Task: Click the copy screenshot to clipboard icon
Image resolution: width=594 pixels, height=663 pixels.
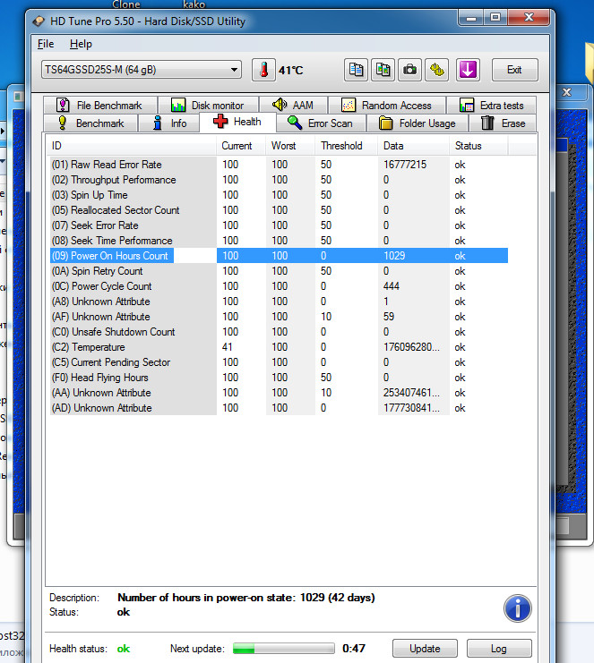Action: (383, 70)
